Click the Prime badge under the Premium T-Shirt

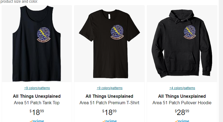coord(109,121)
